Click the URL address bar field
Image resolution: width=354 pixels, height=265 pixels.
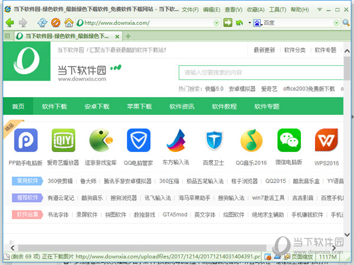(x=147, y=23)
